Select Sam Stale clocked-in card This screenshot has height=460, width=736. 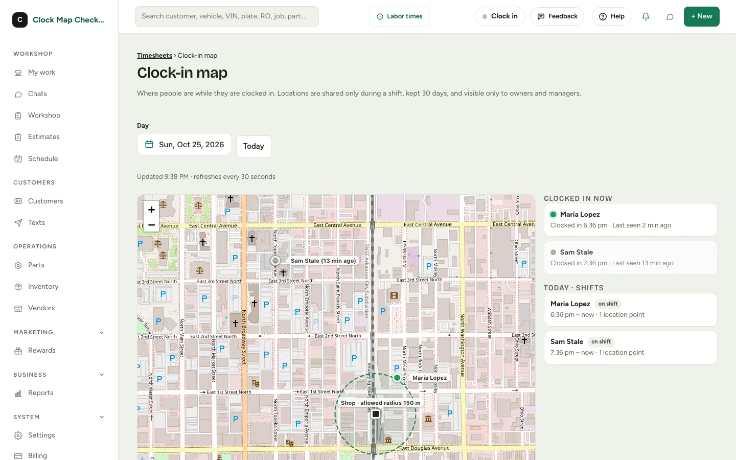click(631, 258)
